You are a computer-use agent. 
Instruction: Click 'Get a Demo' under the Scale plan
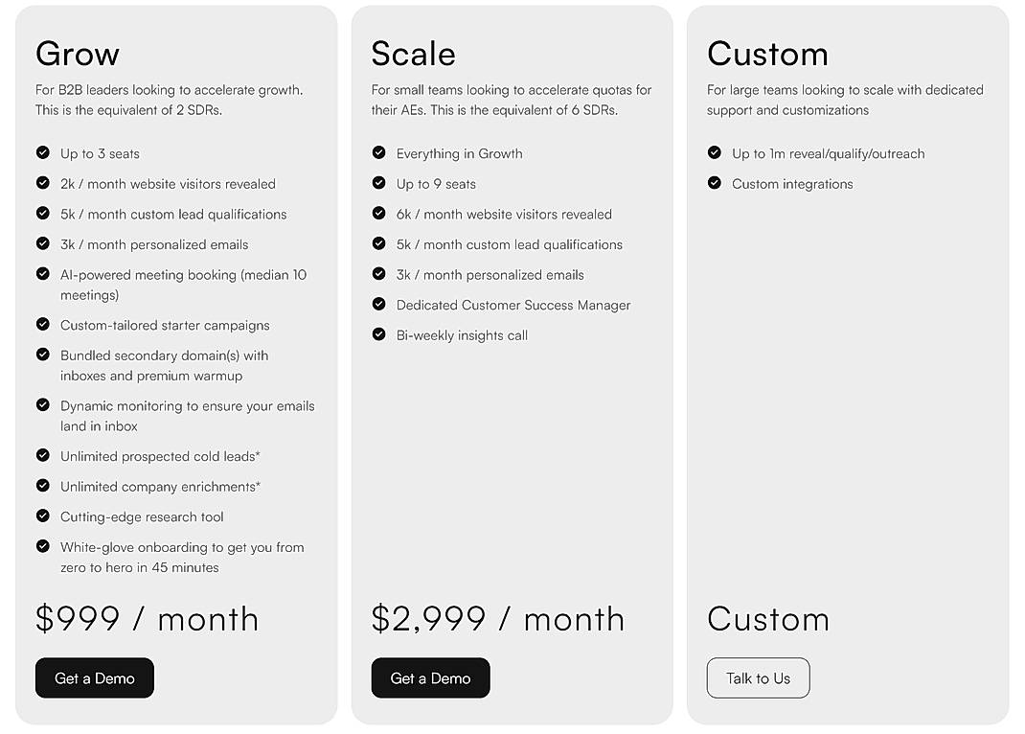pos(430,677)
